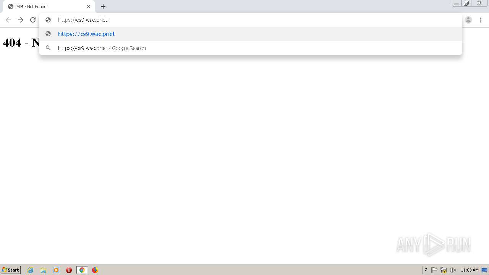The image size is (489, 275).
Task: Restore down the Chrome window
Action: 466,3
